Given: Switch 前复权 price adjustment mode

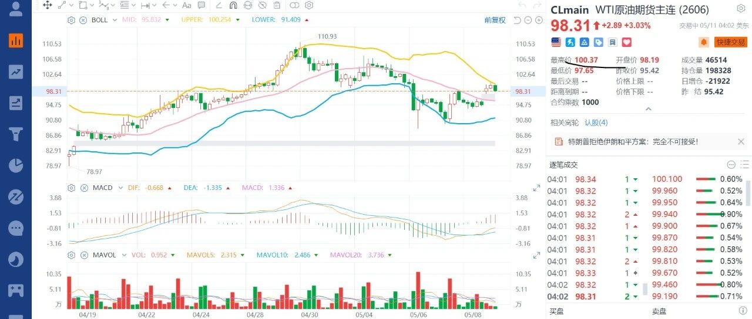Looking at the screenshot, I should coord(495,20).
